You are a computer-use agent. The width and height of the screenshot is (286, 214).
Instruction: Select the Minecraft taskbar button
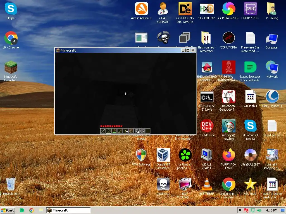click(68, 210)
